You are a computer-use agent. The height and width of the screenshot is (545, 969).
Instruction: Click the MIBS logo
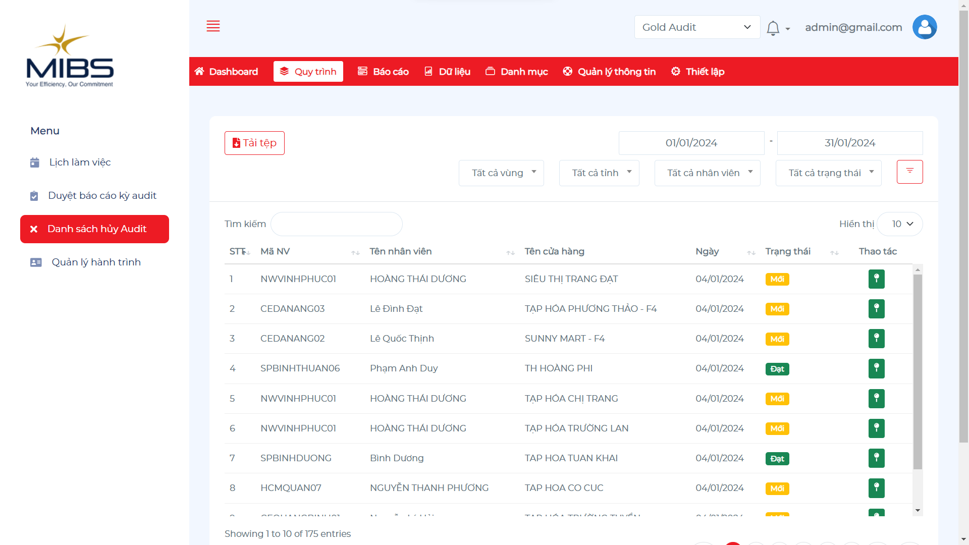click(x=70, y=57)
